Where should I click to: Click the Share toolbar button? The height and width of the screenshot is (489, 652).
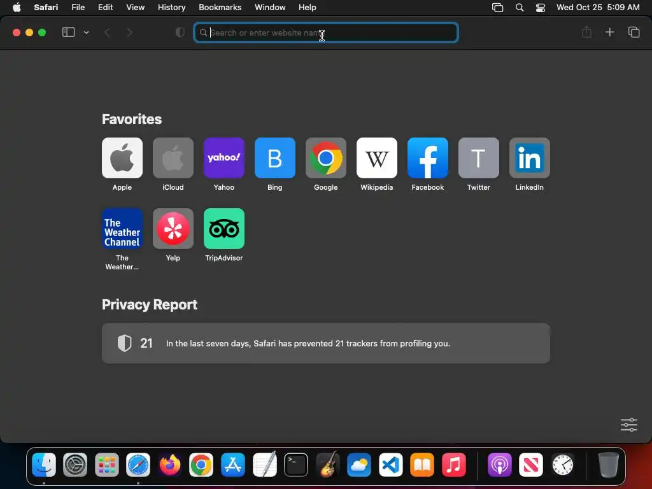pos(586,32)
